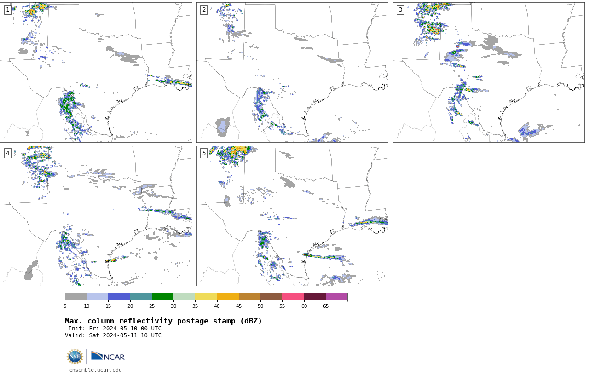This screenshot has width=589, height=375.
Task: Click the 5 tick label on colorbar
Action: click(65, 306)
